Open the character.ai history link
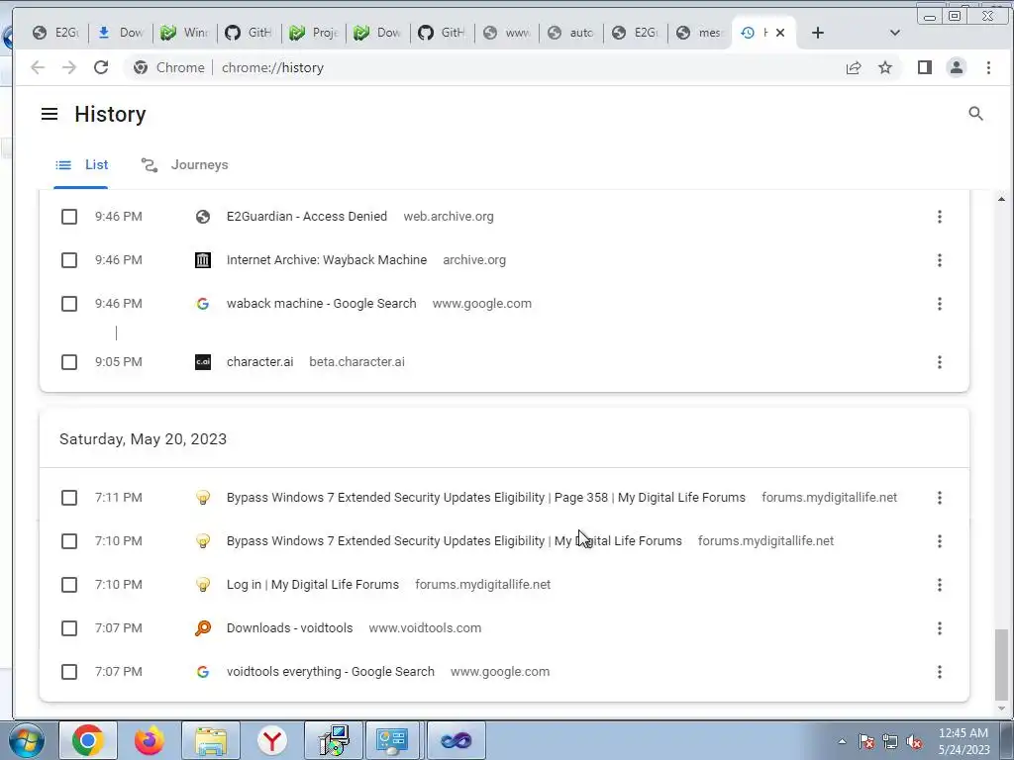 point(260,362)
